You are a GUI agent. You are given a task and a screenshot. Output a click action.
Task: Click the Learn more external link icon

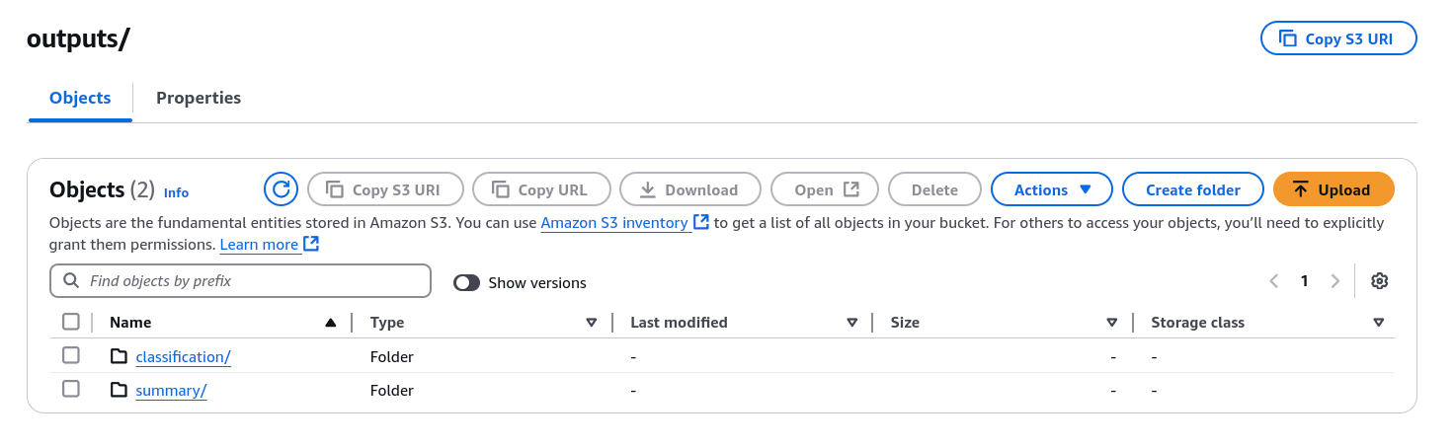311,244
